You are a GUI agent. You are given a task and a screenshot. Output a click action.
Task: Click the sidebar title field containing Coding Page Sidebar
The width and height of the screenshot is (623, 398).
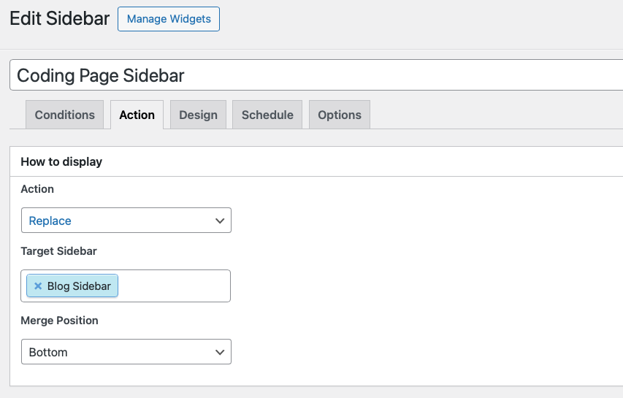pos(316,75)
